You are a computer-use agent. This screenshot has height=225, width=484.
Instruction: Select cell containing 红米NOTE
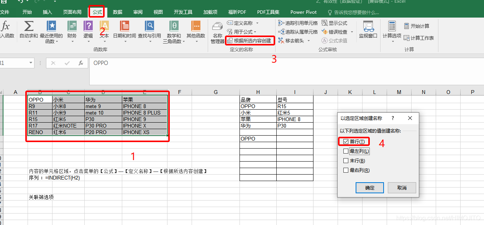pos(68,126)
